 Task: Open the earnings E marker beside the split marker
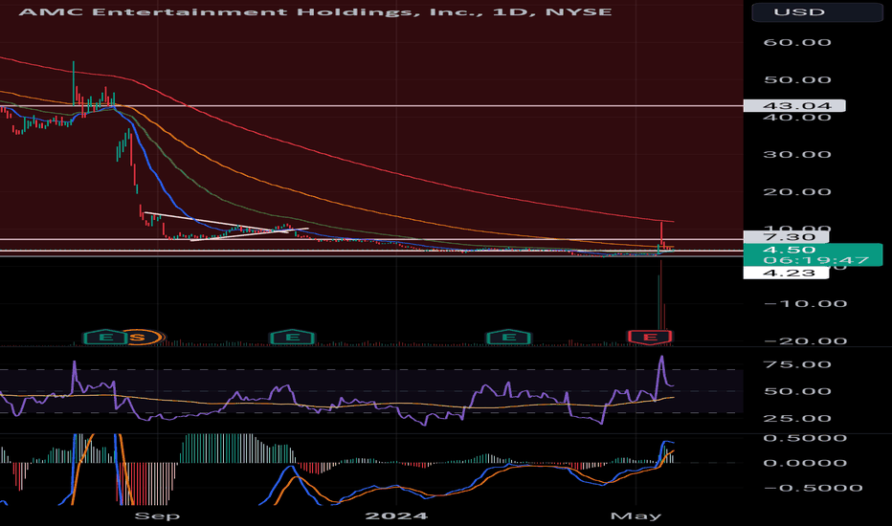click(104, 338)
